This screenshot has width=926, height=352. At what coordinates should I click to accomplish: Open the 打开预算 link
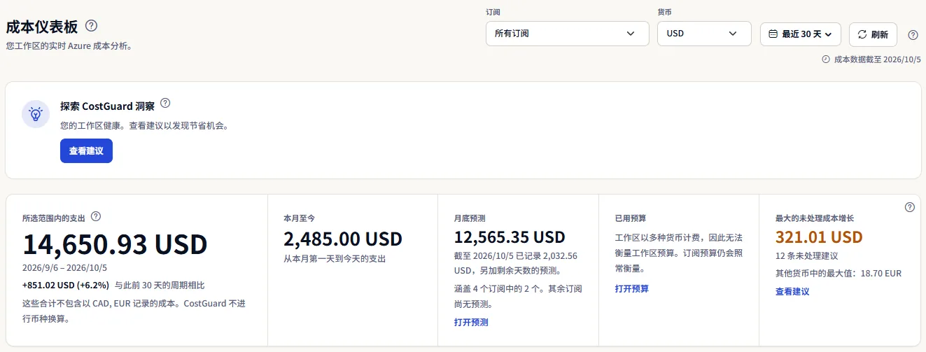point(632,289)
